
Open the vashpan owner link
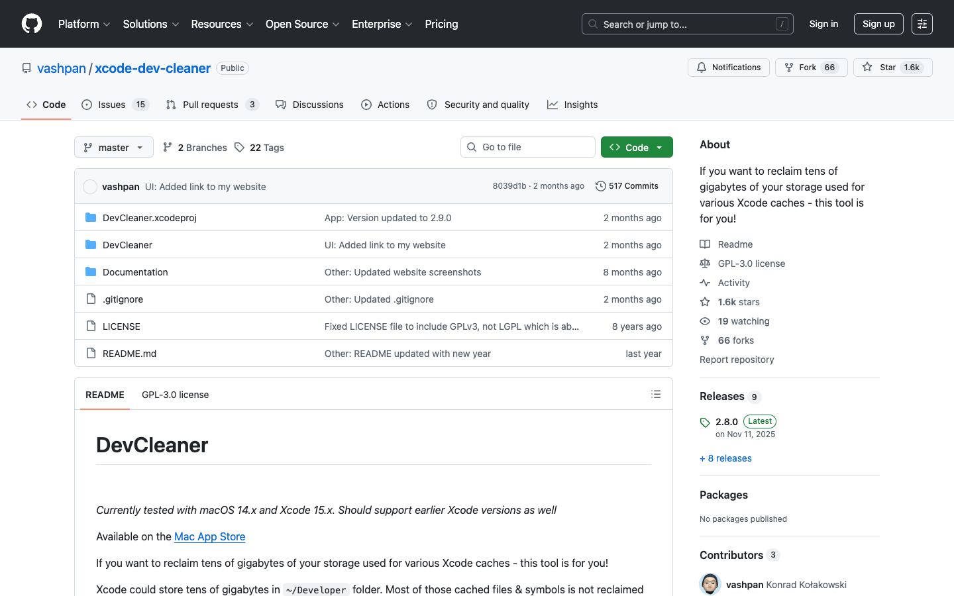(62, 68)
